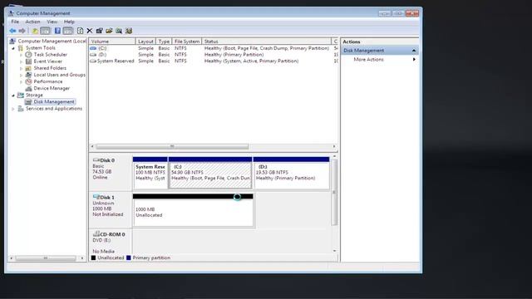532x299 pixels.
Task: Click the blue Help question mark icon
Action: click(57, 31)
